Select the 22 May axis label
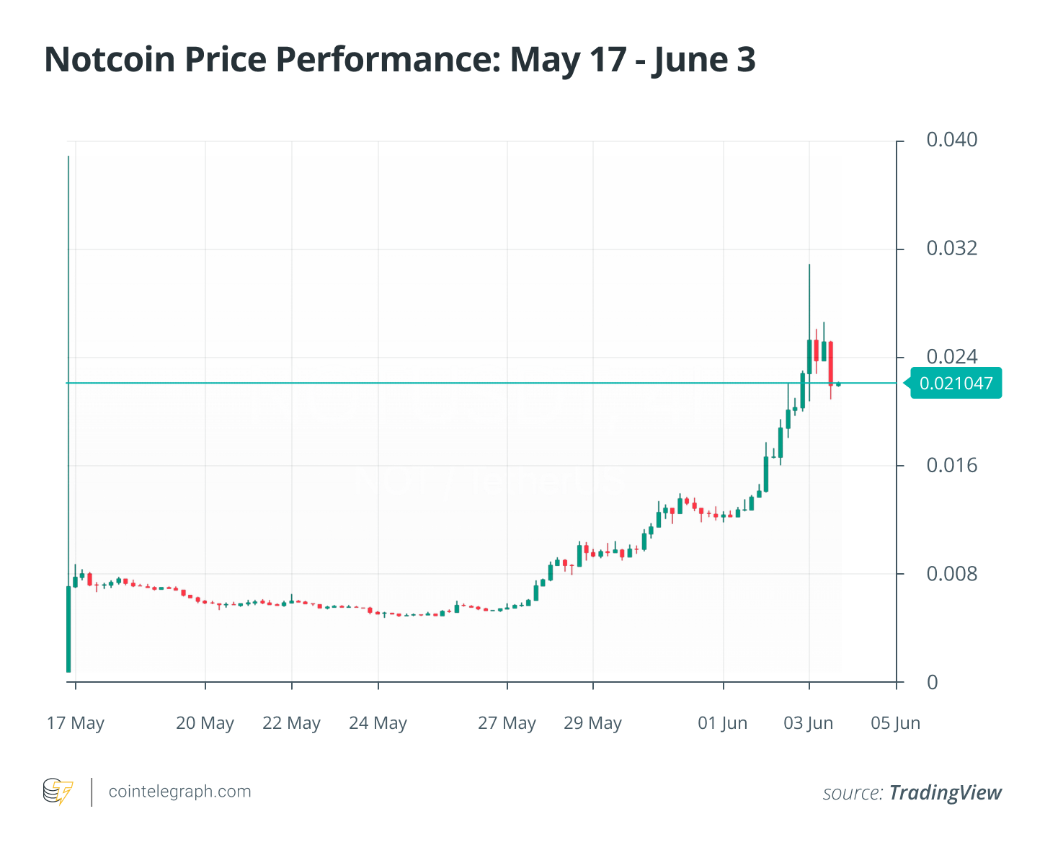Viewport: 1045px width, 850px height. 291,723
